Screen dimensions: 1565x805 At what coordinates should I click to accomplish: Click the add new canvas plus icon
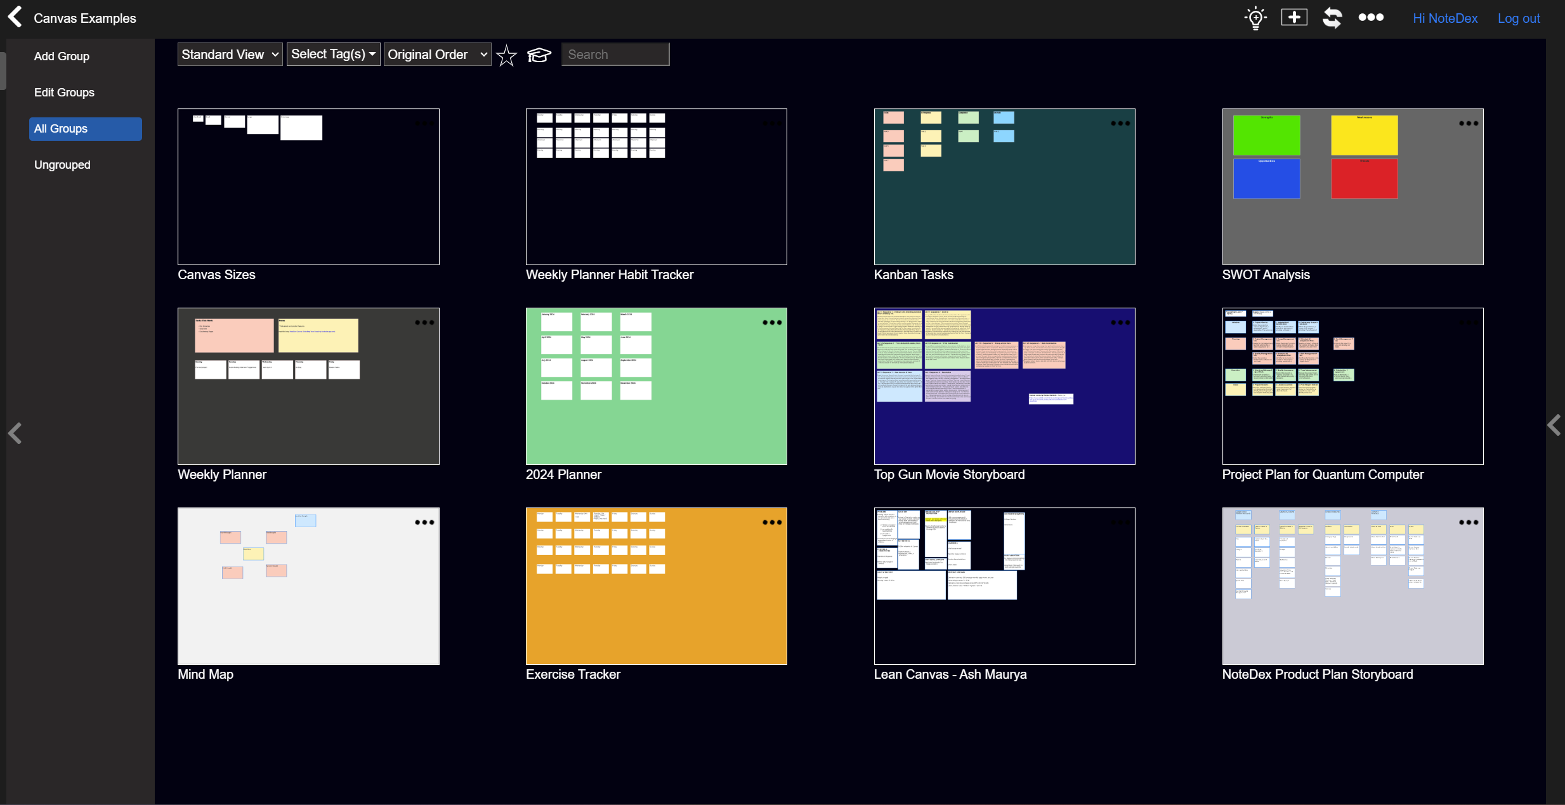1295,18
